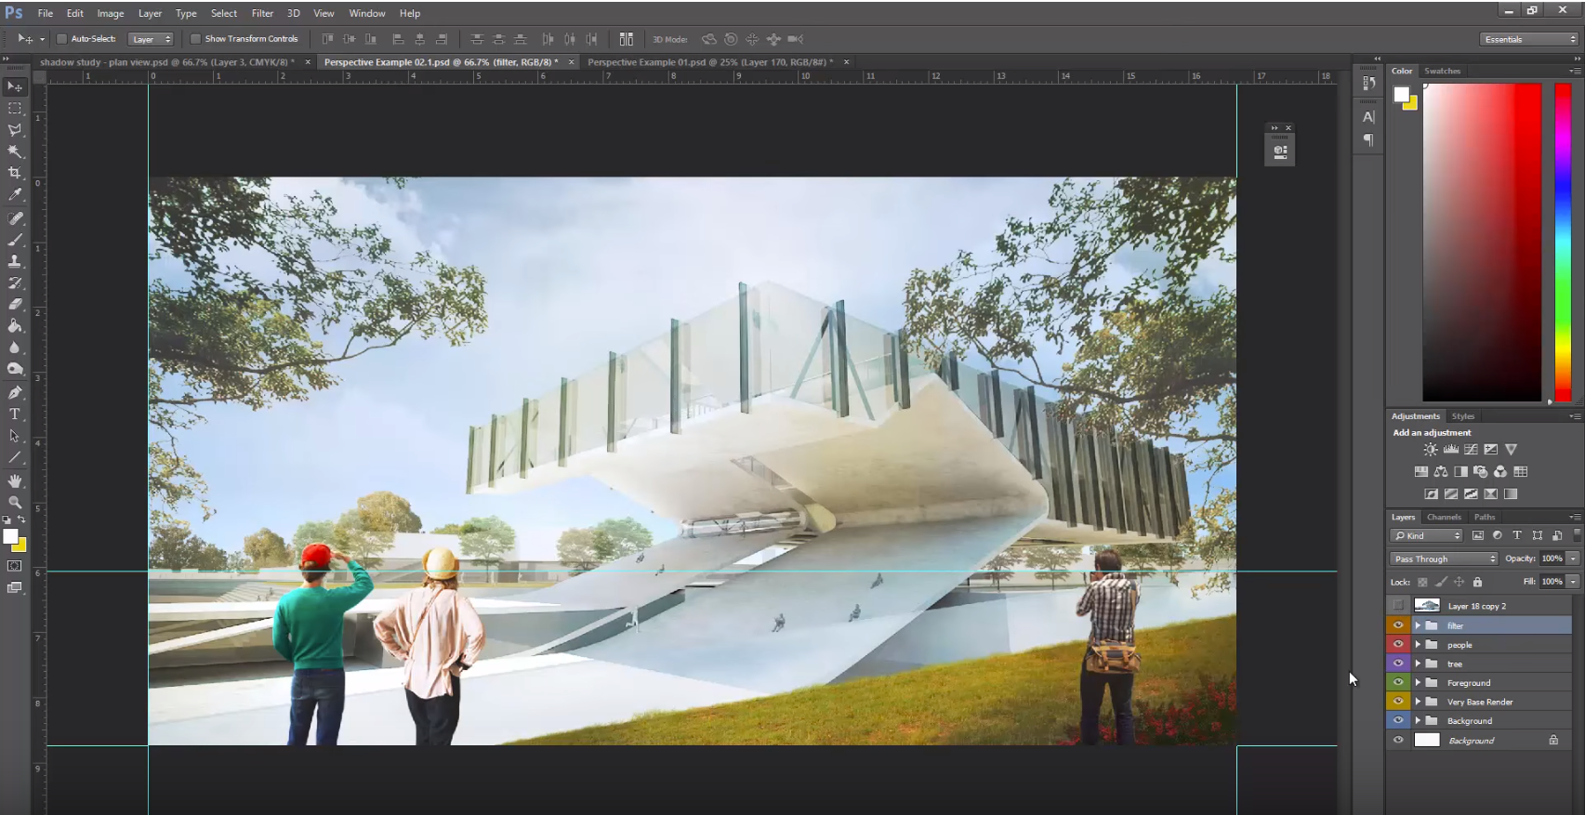Open the Filter menu
Viewport: 1585px width, 815px height.
coord(262,13)
